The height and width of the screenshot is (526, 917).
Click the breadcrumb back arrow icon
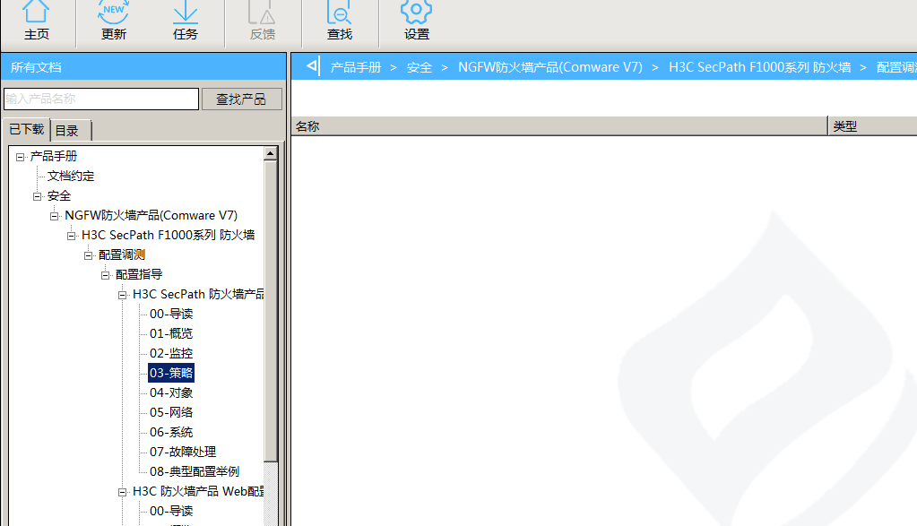coord(313,66)
